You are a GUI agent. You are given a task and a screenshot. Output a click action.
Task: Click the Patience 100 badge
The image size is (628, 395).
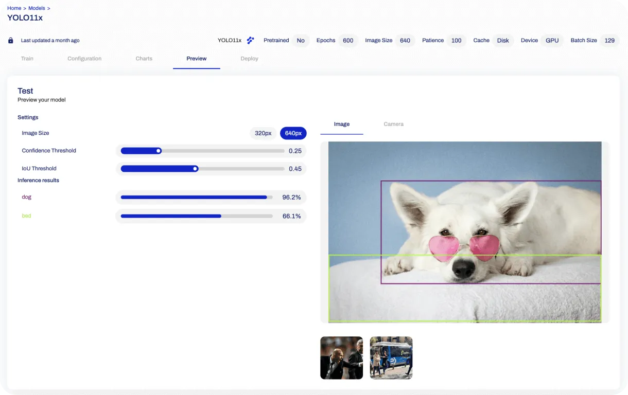point(457,41)
